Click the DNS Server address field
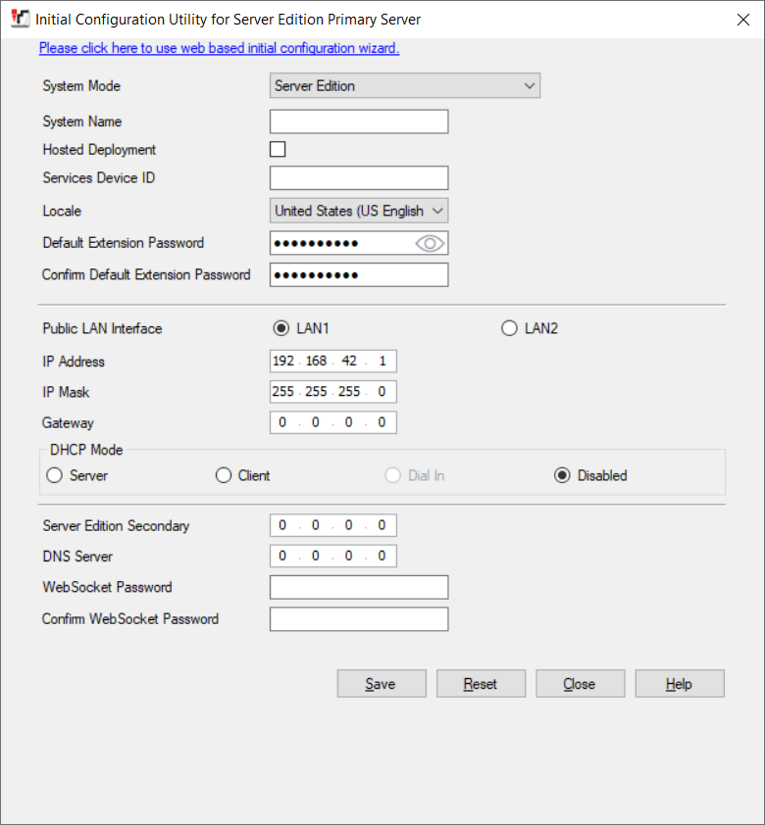Screen dimensions: 765x825 tap(333, 556)
